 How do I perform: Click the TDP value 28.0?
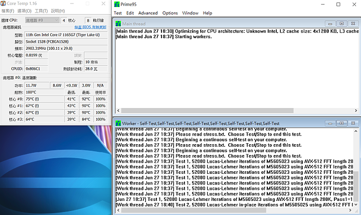(96, 69)
